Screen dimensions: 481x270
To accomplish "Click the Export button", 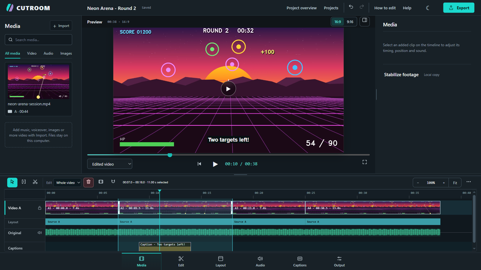I will [x=459, y=8].
